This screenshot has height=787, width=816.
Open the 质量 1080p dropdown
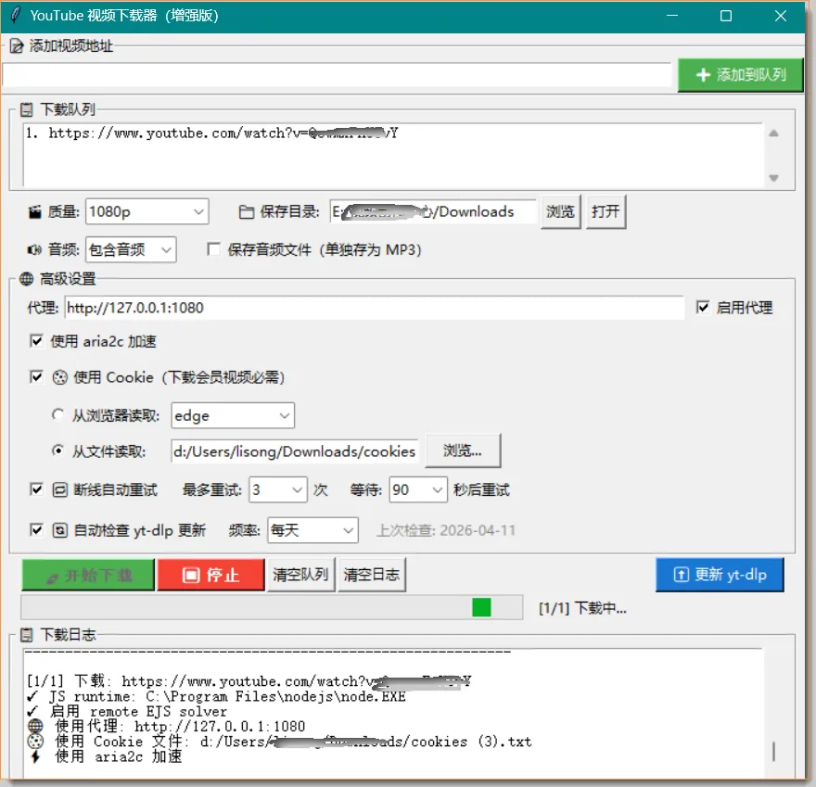tap(147, 211)
